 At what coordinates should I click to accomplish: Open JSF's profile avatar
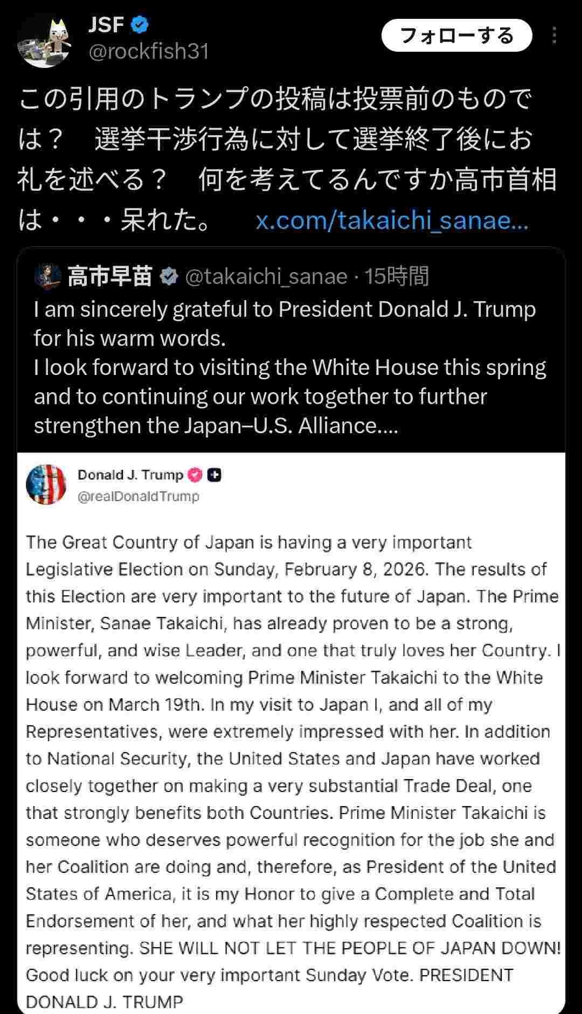(x=44, y=42)
